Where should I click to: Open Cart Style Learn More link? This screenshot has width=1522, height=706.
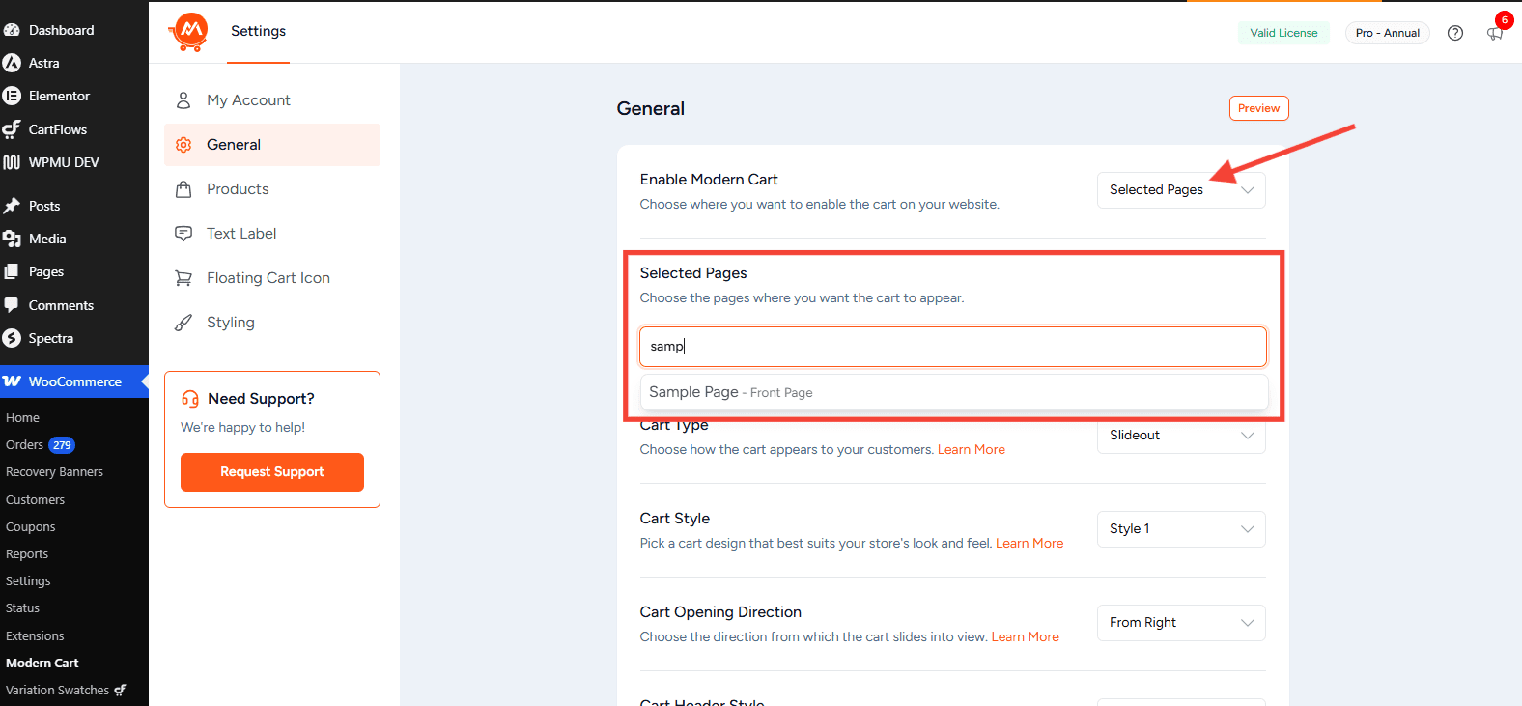1029,544
